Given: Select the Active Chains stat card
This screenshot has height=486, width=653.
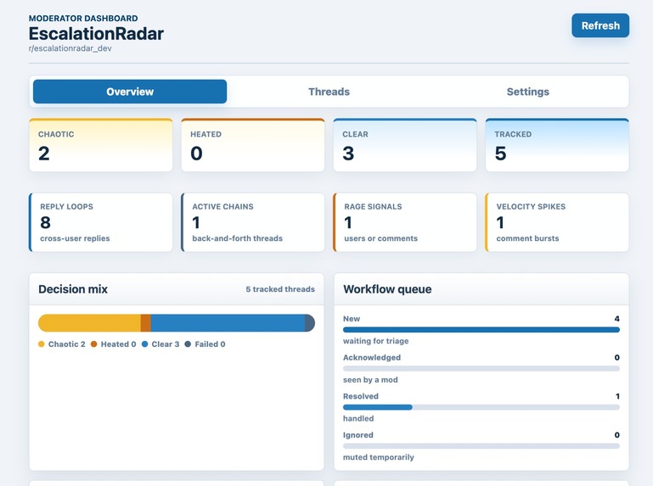Looking at the screenshot, I should point(253,222).
